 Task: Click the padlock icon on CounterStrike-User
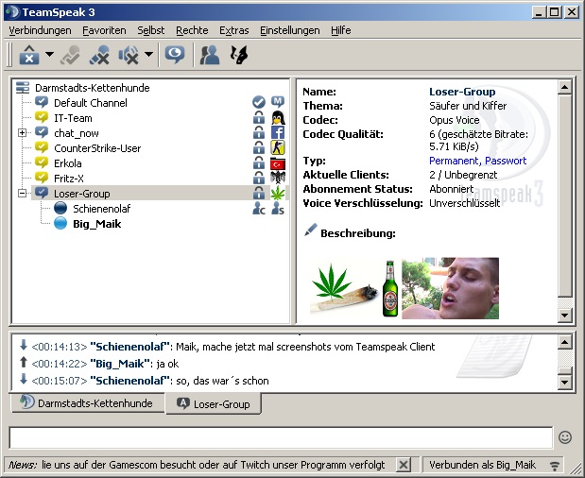259,148
